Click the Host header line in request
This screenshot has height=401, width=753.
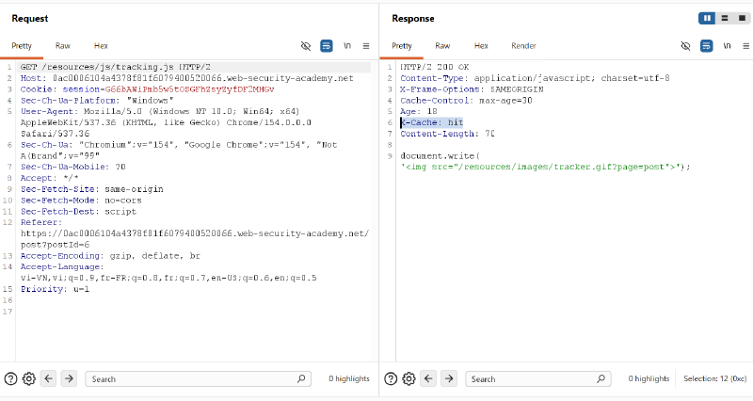click(x=186, y=78)
